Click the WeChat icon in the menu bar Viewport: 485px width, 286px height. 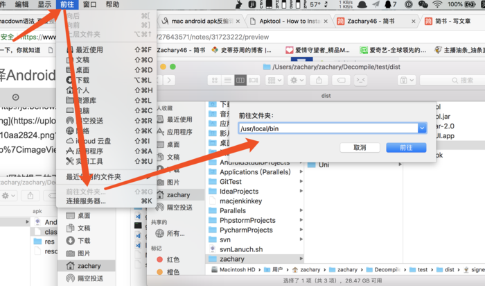423,4
